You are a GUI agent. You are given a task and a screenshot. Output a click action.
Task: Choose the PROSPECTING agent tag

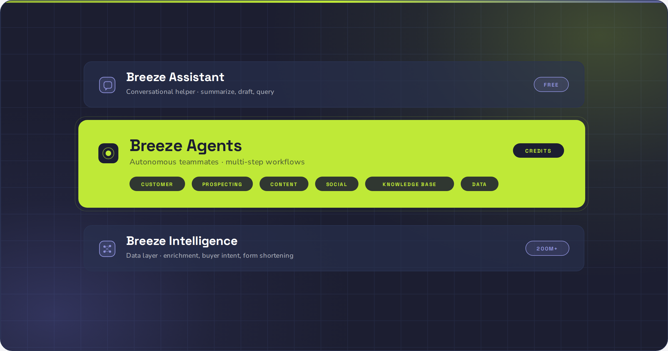222,184
